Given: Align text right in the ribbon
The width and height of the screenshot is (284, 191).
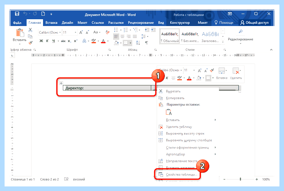Looking at the screenshot, I should pyautogui.click(x=129, y=37).
